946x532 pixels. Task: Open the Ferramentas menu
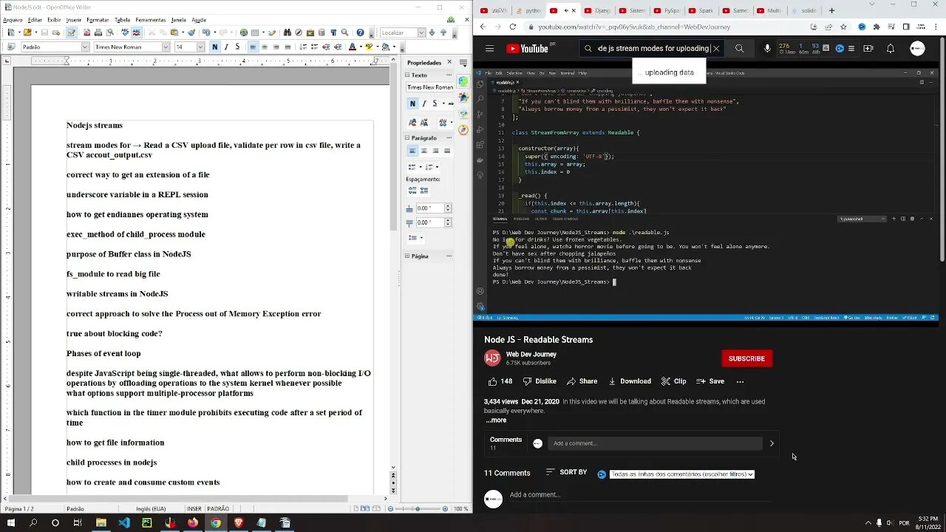[150, 20]
